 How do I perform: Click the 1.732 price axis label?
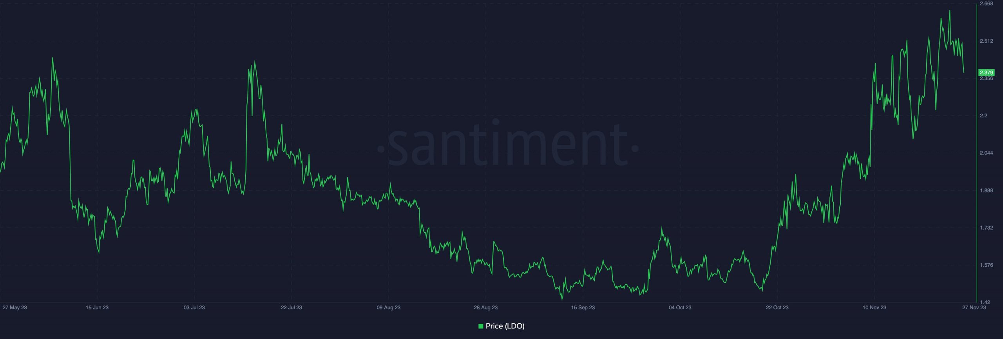click(986, 228)
